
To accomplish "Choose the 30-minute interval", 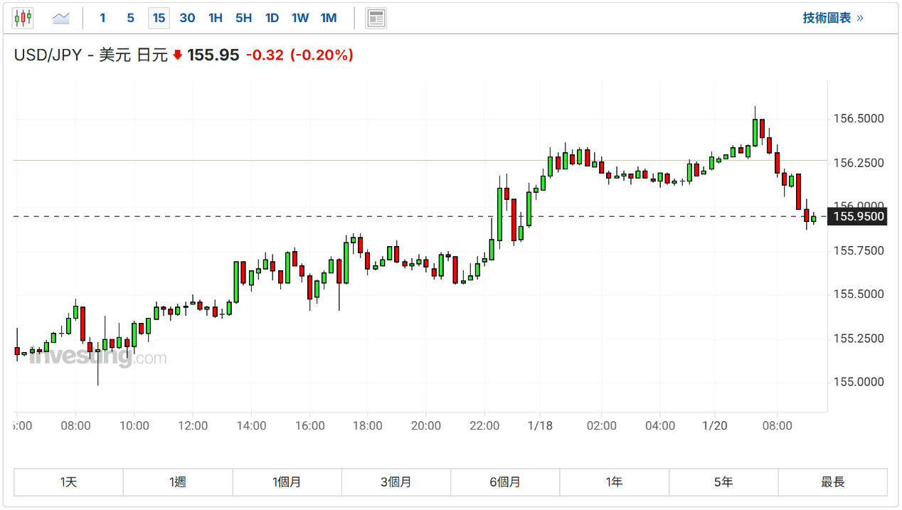I will tap(187, 18).
